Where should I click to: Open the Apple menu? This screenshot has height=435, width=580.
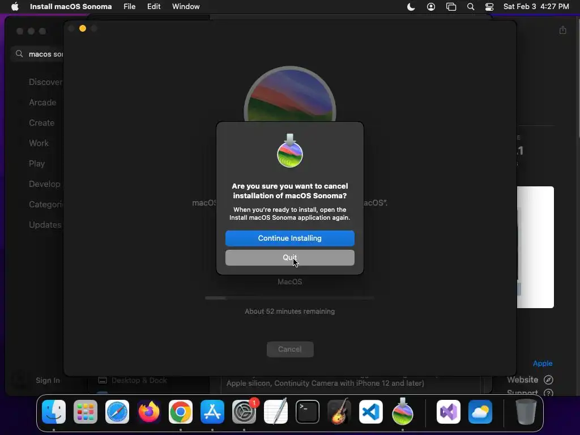click(15, 7)
